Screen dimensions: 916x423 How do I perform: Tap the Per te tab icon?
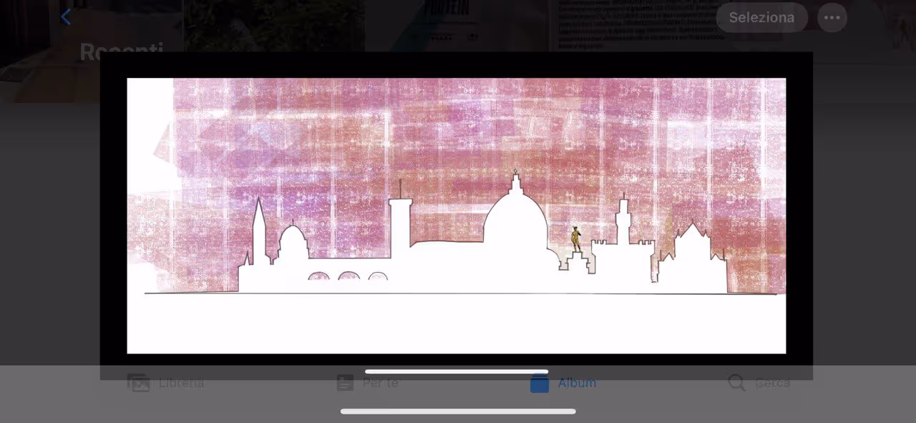[345, 383]
